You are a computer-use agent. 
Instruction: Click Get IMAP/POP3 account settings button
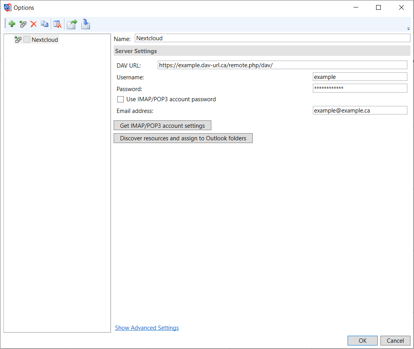(162, 125)
